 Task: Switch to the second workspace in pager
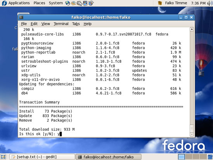click(189, 157)
